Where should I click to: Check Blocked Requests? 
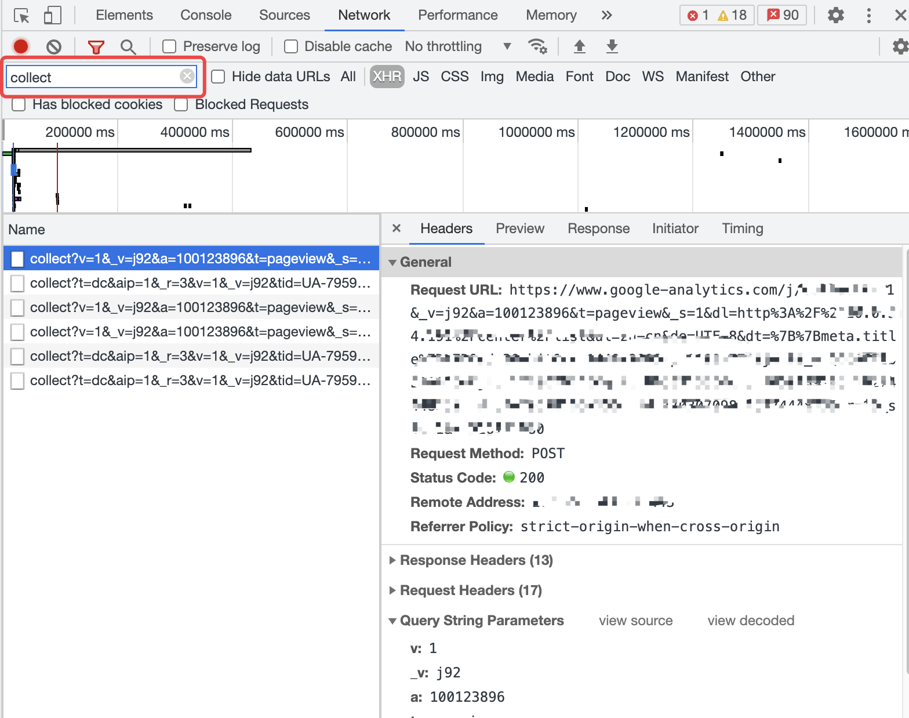[181, 104]
